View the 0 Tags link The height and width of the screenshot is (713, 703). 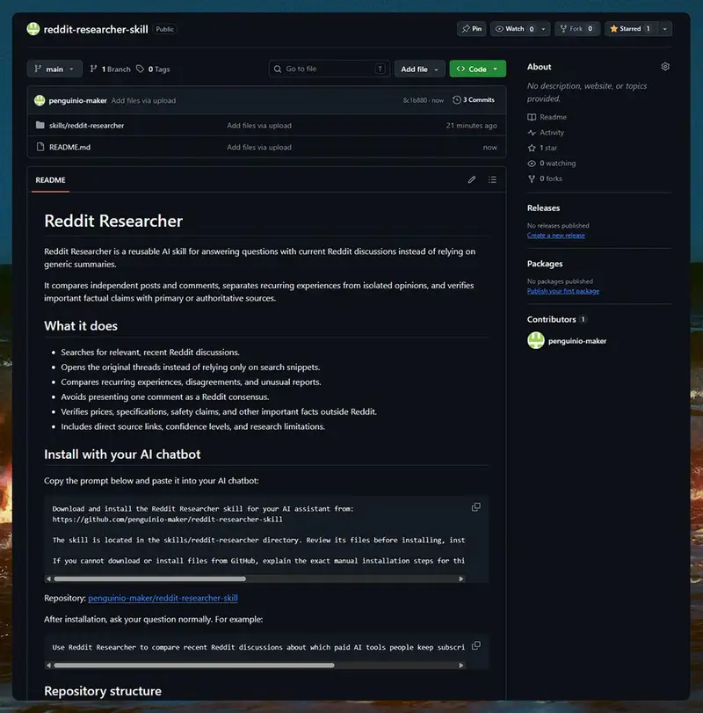154,69
